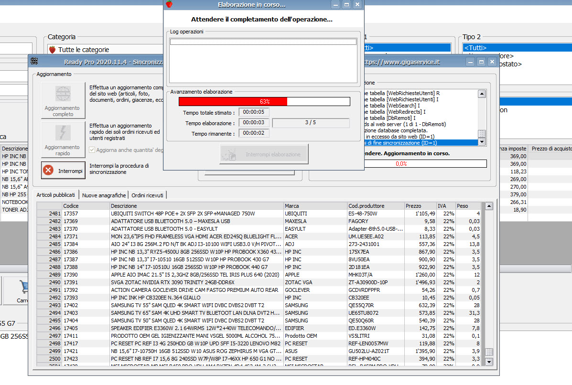
Task: Select the log line 'di fine sincronizzazione (ID=1)'
Action: 421,143
